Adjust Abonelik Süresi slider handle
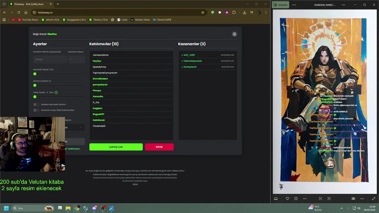 coord(35,74)
